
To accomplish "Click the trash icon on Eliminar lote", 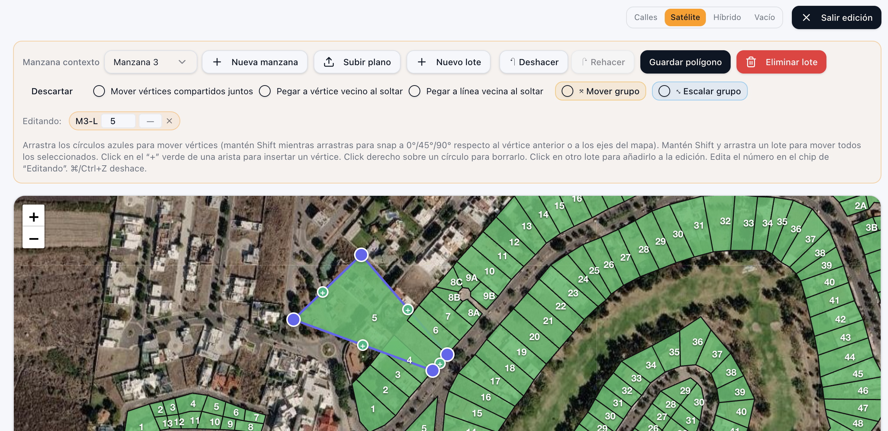I will 751,62.
